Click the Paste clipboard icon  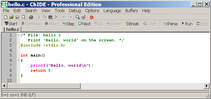(51, 17)
